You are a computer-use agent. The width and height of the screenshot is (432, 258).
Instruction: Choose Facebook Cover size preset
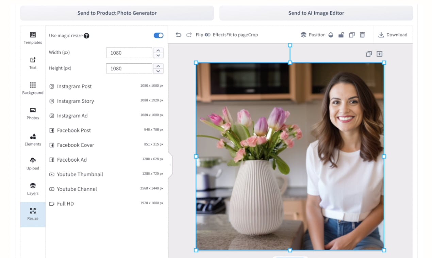click(106, 145)
